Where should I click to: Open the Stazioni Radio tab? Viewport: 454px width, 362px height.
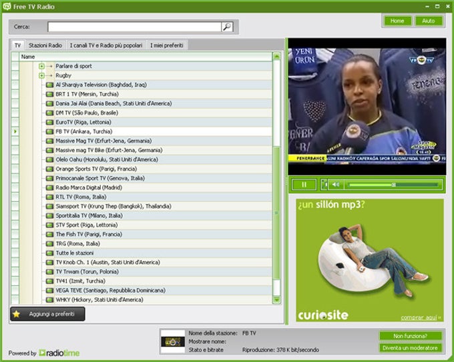[45, 45]
